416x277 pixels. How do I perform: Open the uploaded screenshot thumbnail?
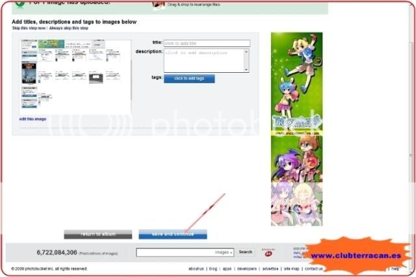(x=75, y=77)
